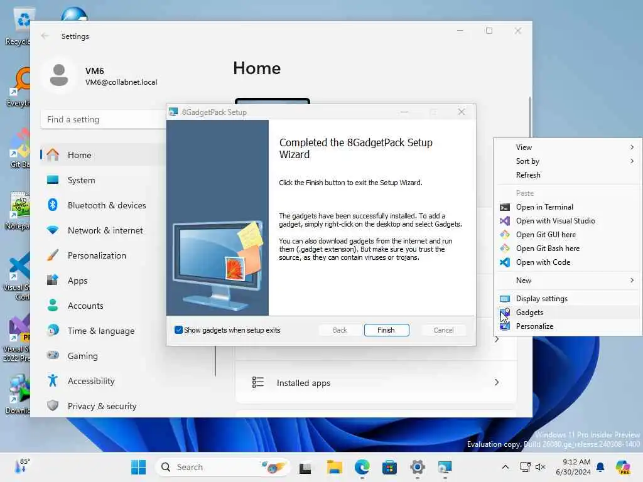
Task: Click the 8GadgetPack Setup title bar icon
Action: pos(173,112)
